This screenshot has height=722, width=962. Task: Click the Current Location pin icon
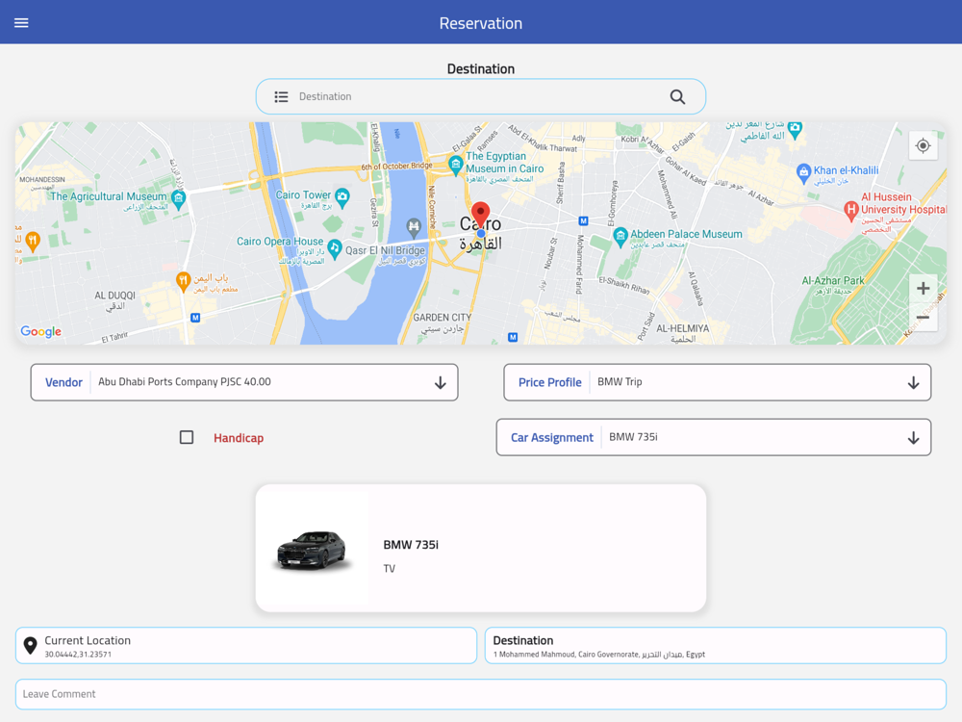click(30, 645)
